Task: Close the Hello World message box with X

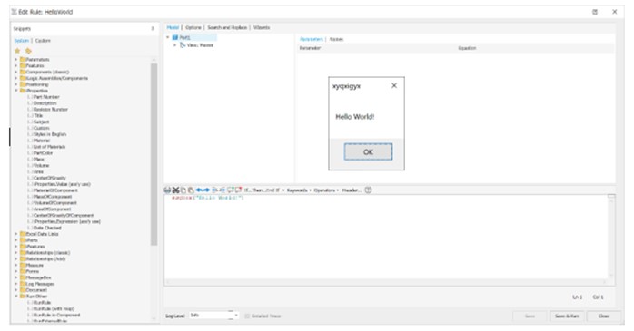Action: (394, 85)
